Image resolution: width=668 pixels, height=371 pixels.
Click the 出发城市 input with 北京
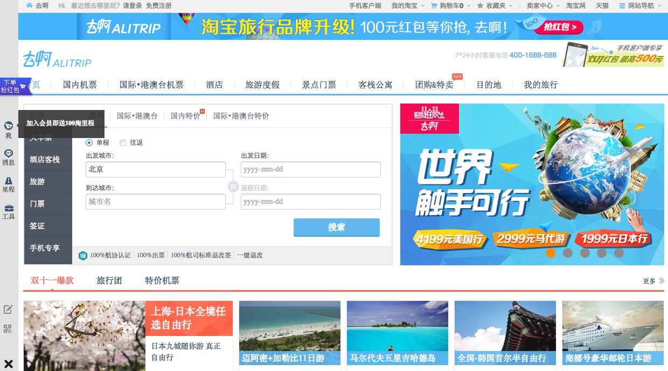click(x=156, y=169)
